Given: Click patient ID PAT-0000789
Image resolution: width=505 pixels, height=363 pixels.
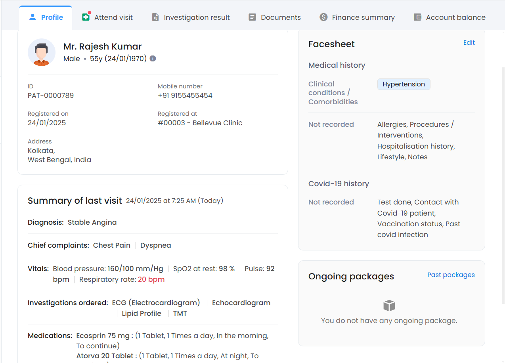Looking at the screenshot, I should point(51,96).
